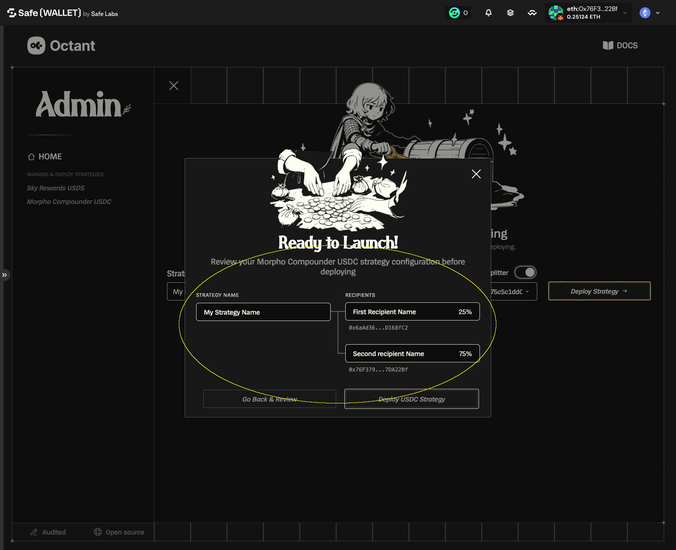Select the First Recipient Name box
This screenshot has width=676, height=550.
click(413, 311)
